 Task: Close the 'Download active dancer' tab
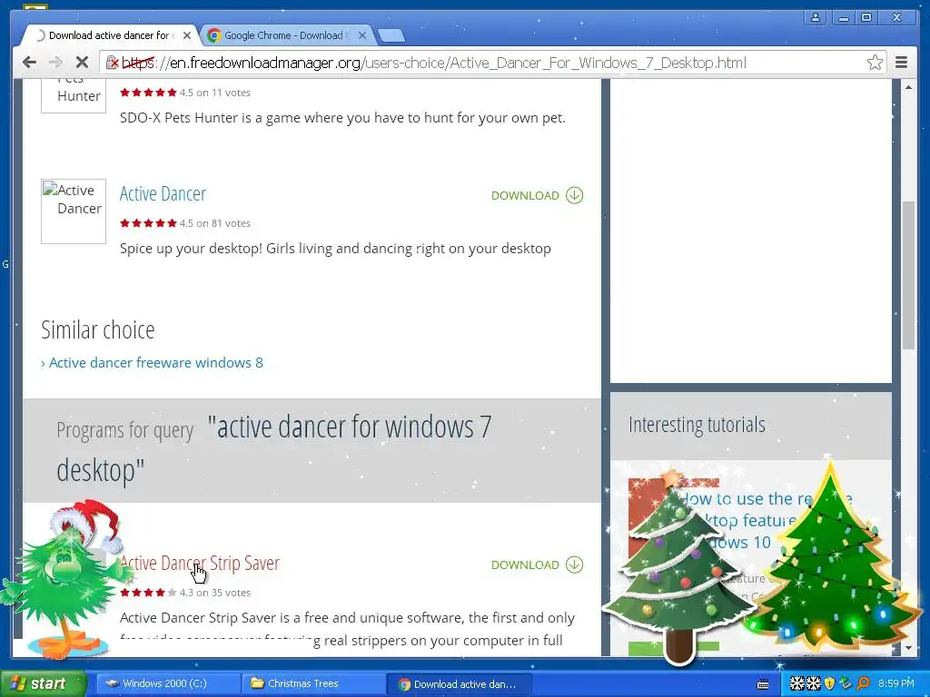coord(187,35)
